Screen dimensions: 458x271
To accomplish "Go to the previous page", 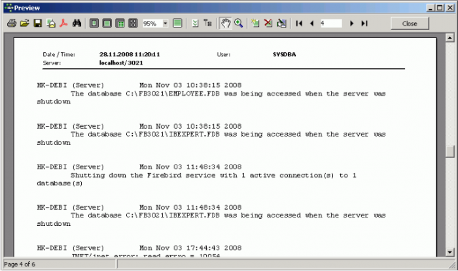I will pyautogui.click(x=311, y=24).
